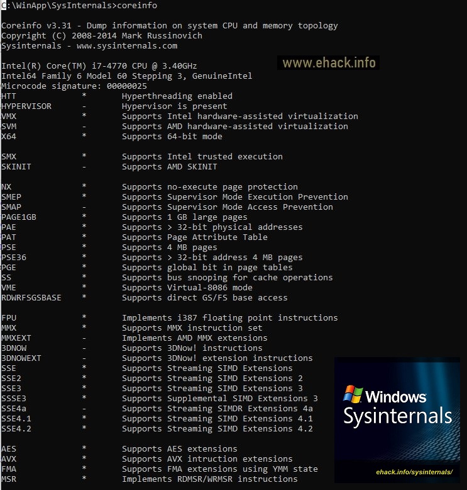Select the SSE3 feature name

11,389
